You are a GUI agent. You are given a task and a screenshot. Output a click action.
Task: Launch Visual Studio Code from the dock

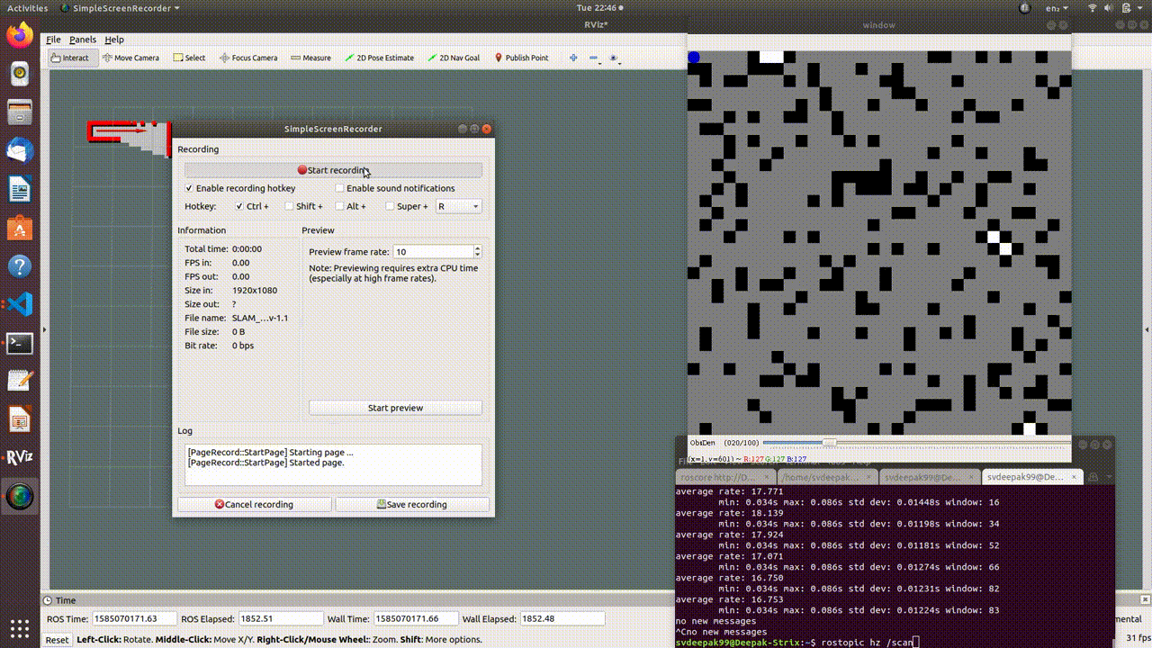click(20, 304)
